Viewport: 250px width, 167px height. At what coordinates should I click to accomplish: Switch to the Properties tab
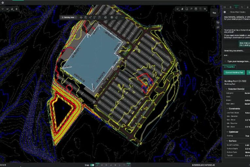point(230,67)
